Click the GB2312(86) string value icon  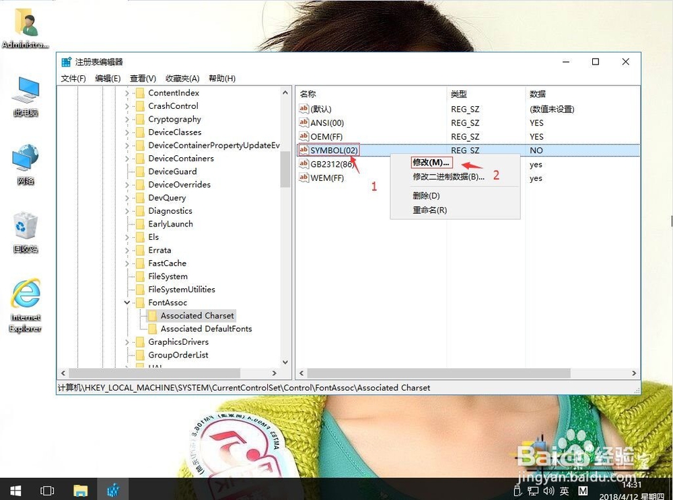304,164
